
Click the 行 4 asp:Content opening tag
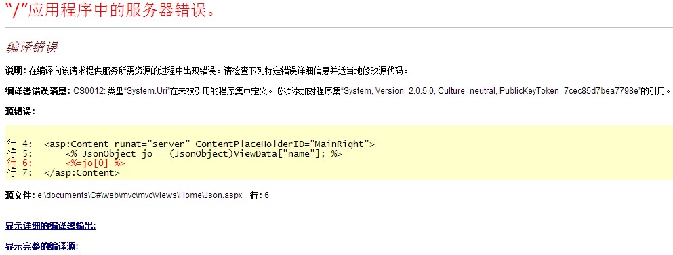(209, 144)
